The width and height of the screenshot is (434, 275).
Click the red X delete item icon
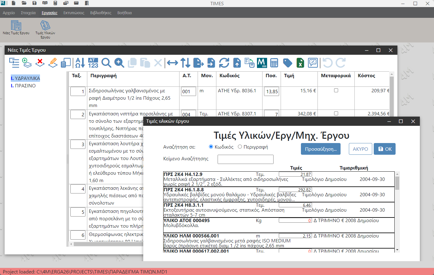coord(40,63)
